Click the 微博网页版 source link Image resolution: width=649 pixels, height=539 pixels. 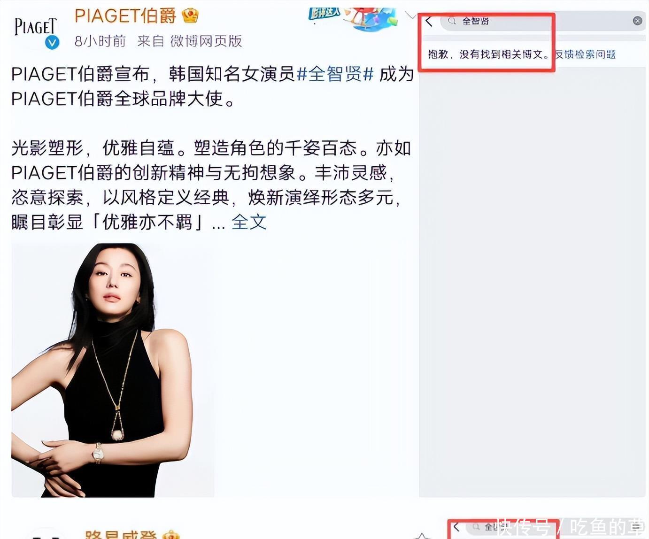click(206, 41)
